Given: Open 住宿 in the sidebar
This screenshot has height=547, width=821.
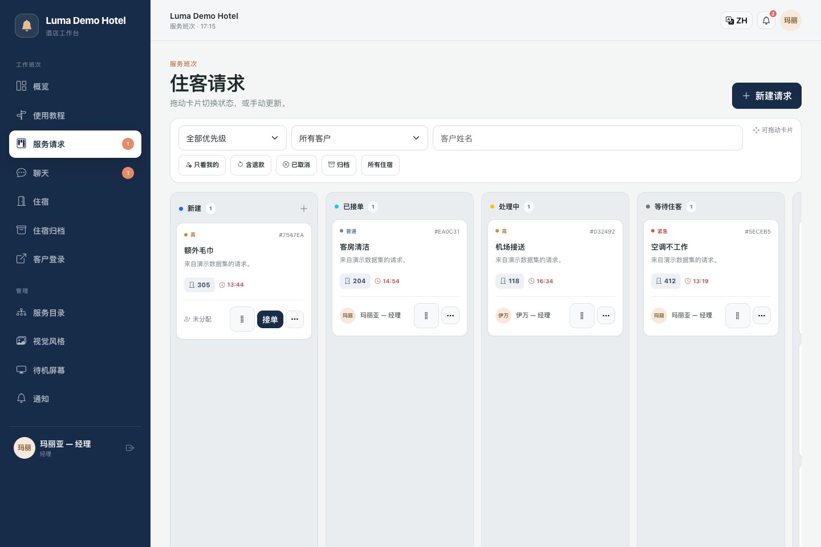Looking at the screenshot, I should pos(75,201).
